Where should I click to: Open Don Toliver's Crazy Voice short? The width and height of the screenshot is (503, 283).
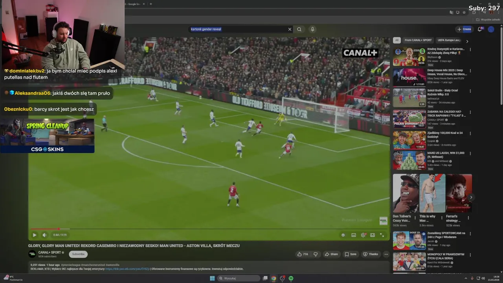pyautogui.click(x=406, y=193)
